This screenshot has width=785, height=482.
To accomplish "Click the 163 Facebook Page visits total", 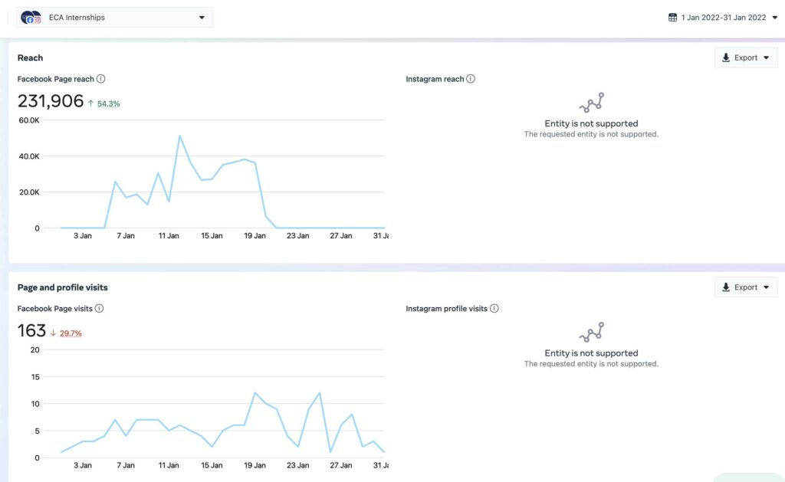I will [x=31, y=331].
